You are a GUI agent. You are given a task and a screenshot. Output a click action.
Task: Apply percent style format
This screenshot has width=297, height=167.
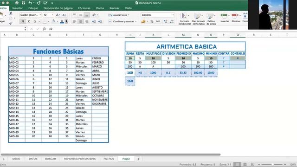(x=152, y=21)
